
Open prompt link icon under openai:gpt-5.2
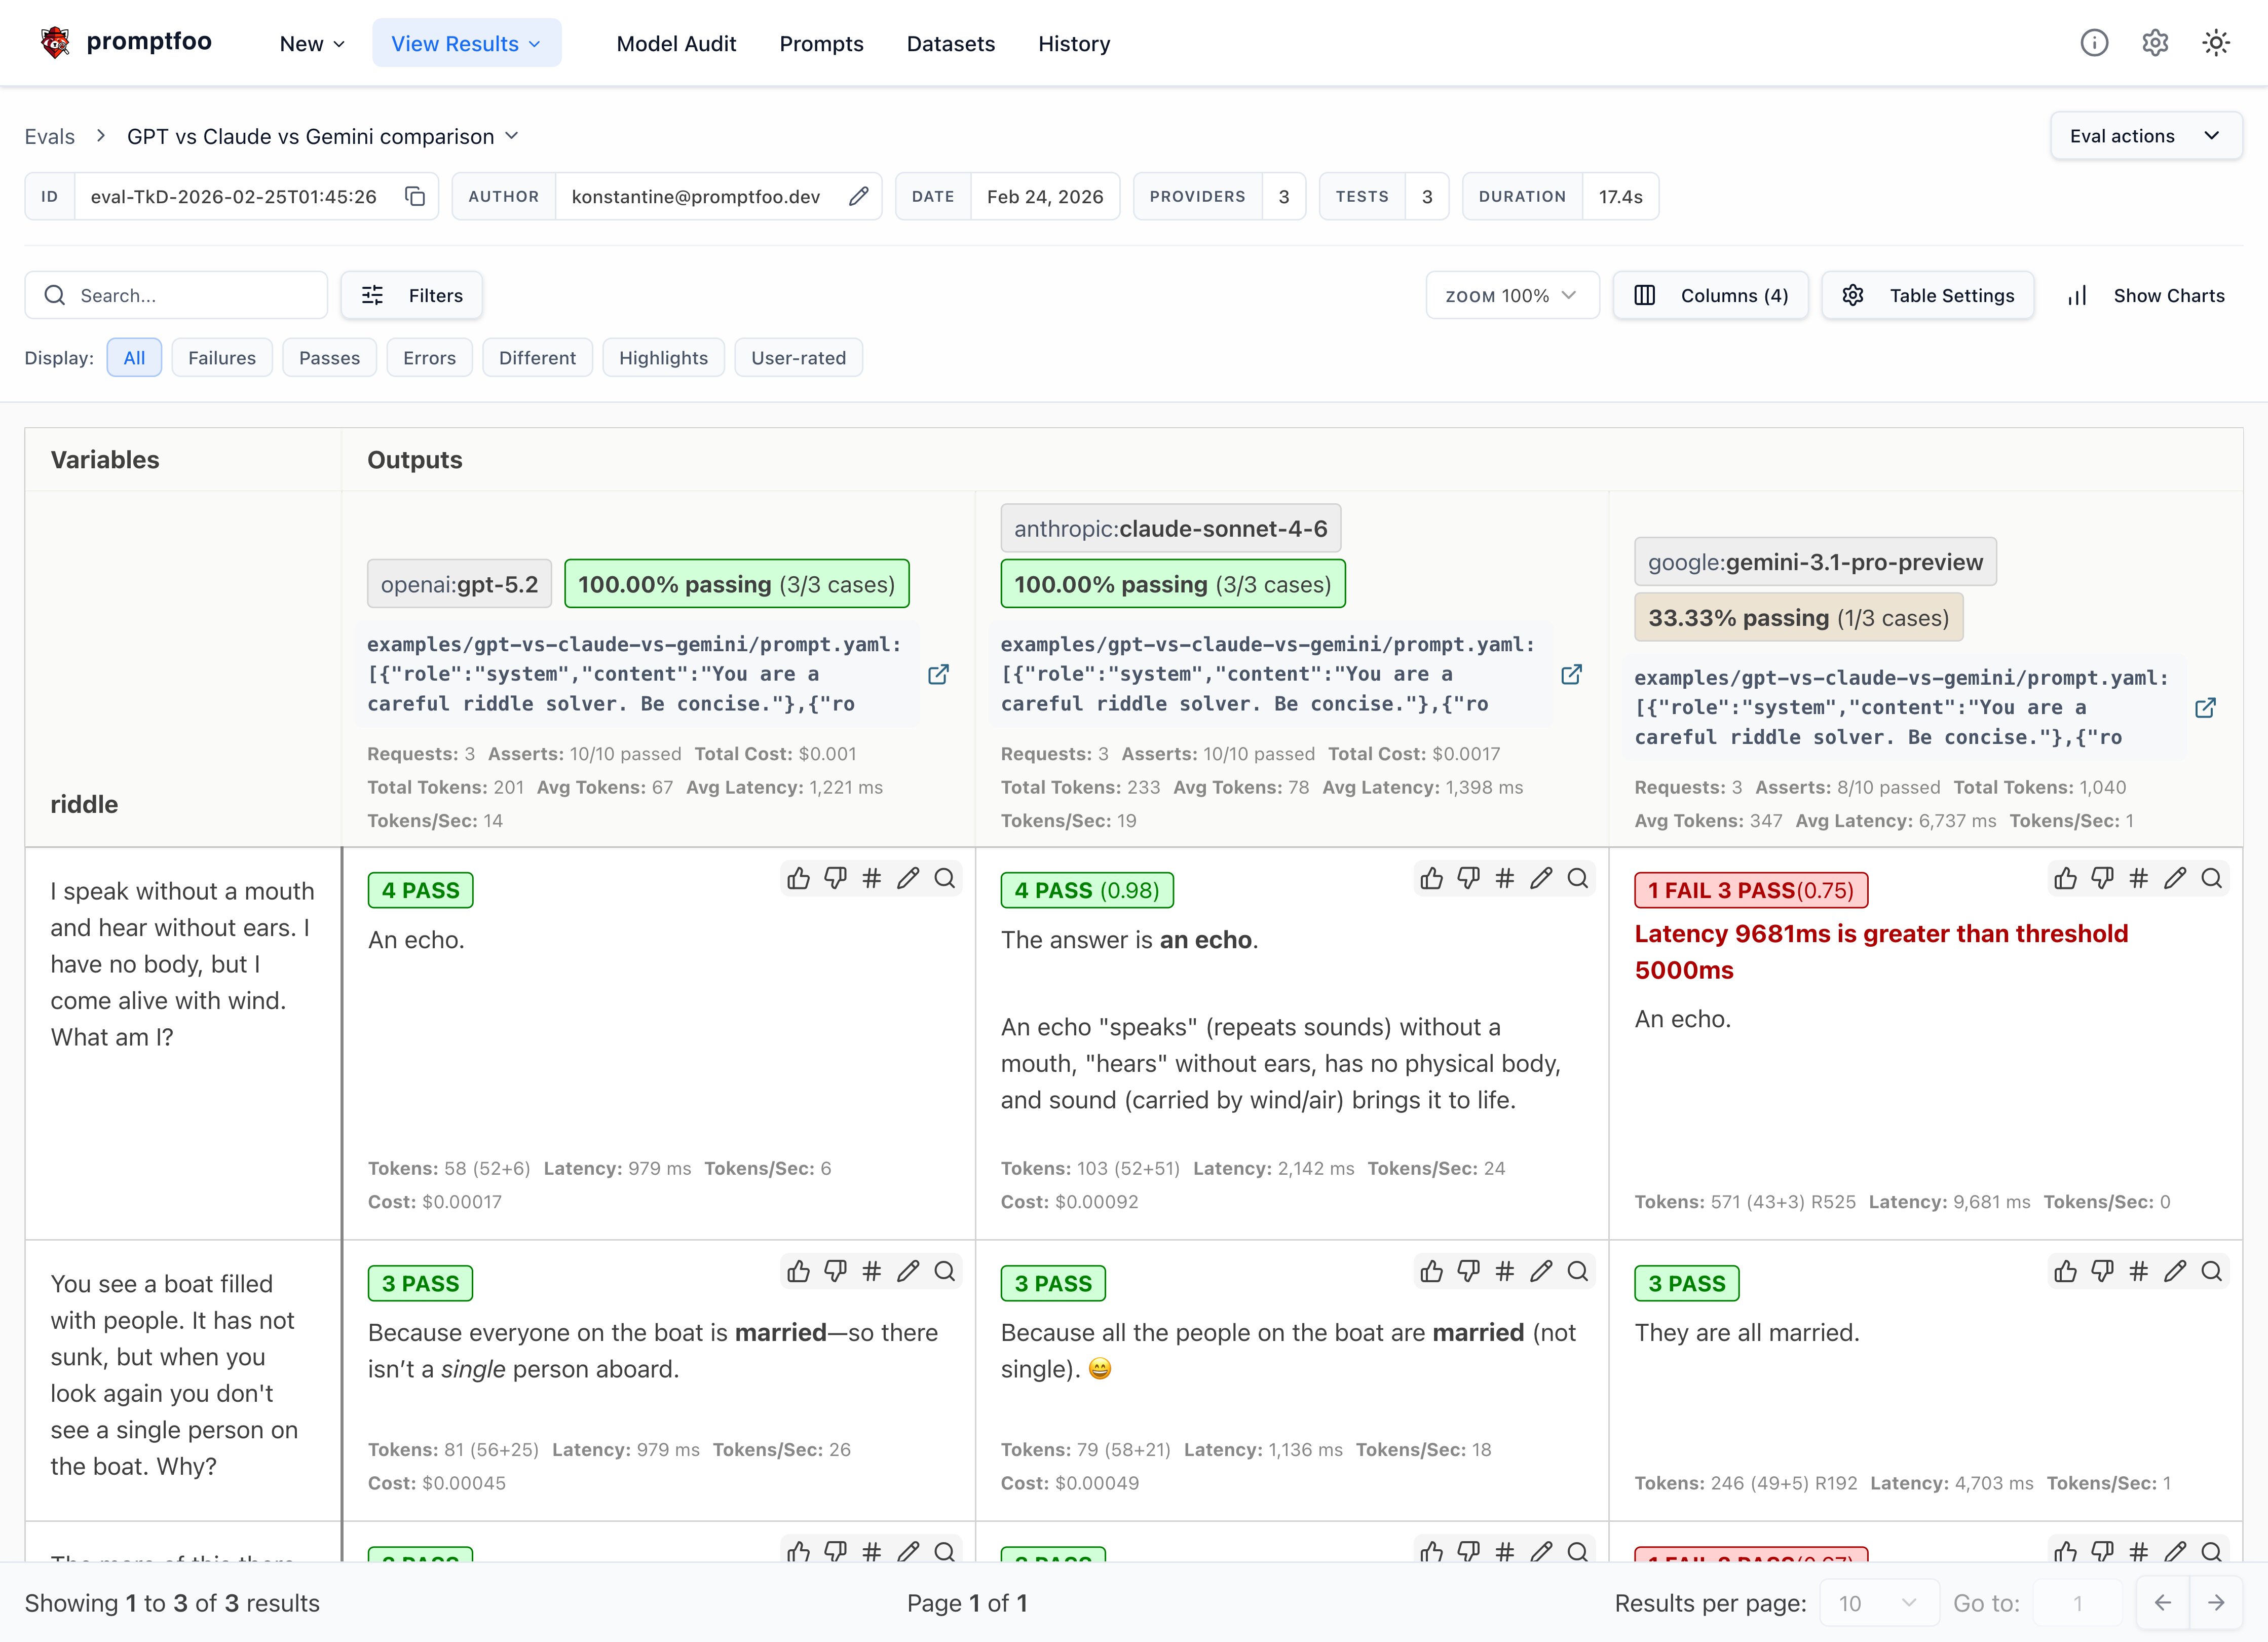(938, 674)
